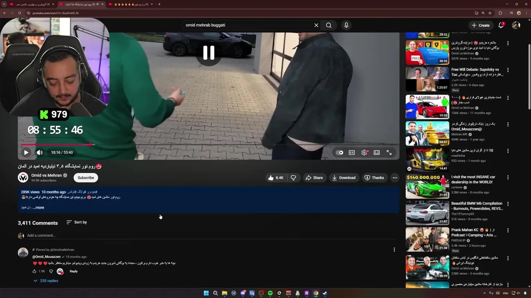Image resolution: width=531 pixels, height=298 pixels.
Task: Dislike the video
Action: click(293, 178)
